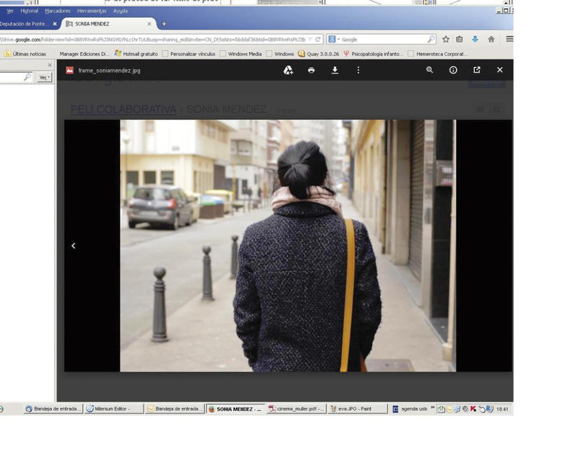Screen dimensions: 576x461
Task: Close the Deputación de Ponte tab
Action: 55,24
